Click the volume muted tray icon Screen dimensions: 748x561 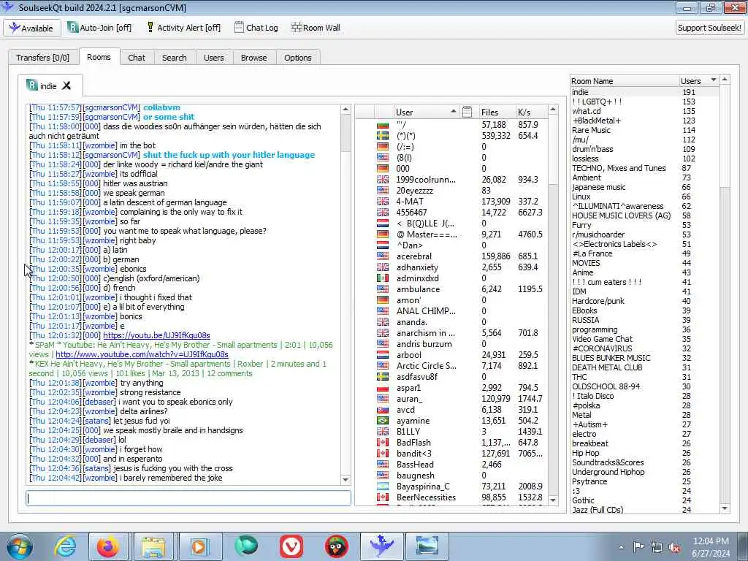click(x=674, y=548)
